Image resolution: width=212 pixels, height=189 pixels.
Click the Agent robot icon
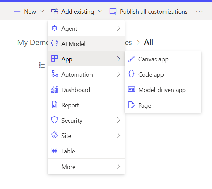click(54, 28)
